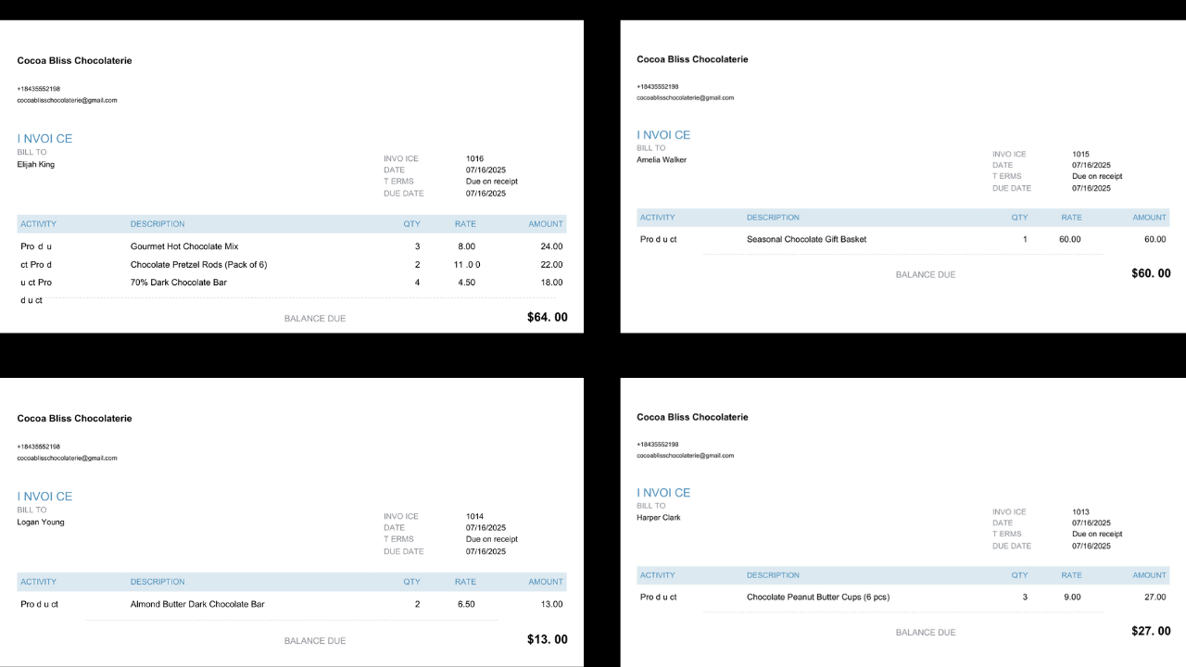Select the customer name Logan Young

[41, 522]
